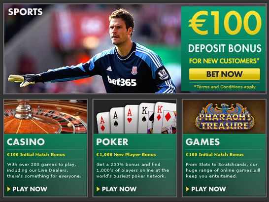This screenshot has height=202, width=269.
Task: Select PLAY NOW under Casino
Action: [30, 189]
